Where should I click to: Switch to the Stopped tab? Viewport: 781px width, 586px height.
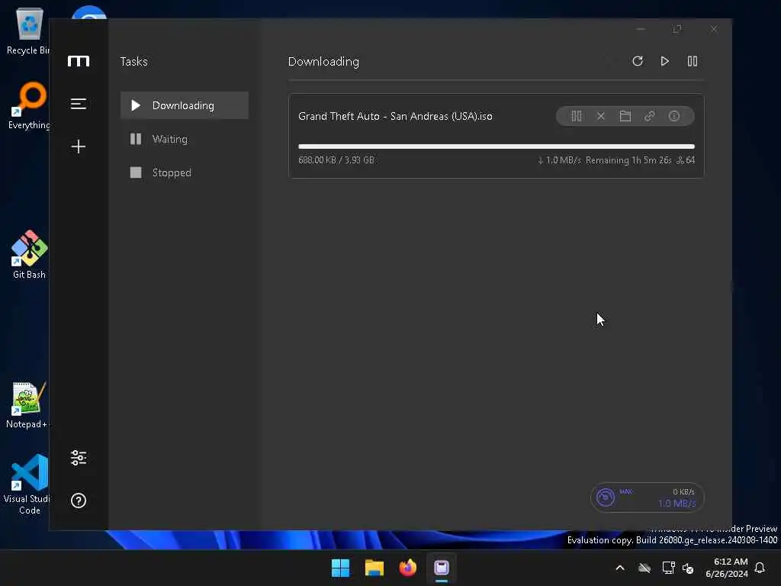[x=185, y=172]
